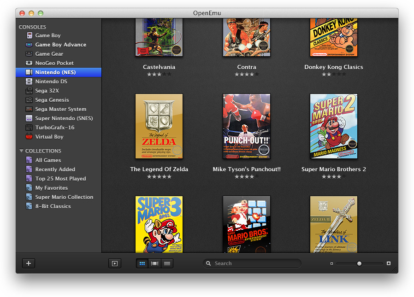
Task: Set star rating under Castlevania
Action: point(159,75)
